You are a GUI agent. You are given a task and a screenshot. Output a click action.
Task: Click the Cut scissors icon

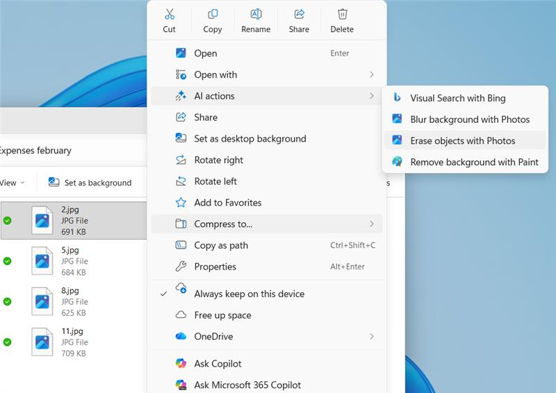click(170, 14)
